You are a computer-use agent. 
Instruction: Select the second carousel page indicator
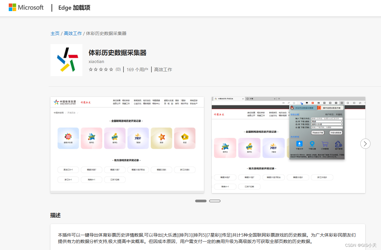pos(215,201)
